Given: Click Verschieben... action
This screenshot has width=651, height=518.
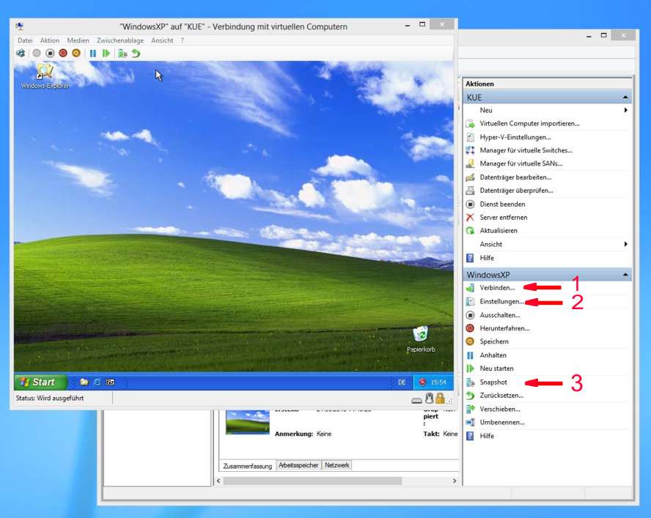Looking at the screenshot, I should point(500,410).
